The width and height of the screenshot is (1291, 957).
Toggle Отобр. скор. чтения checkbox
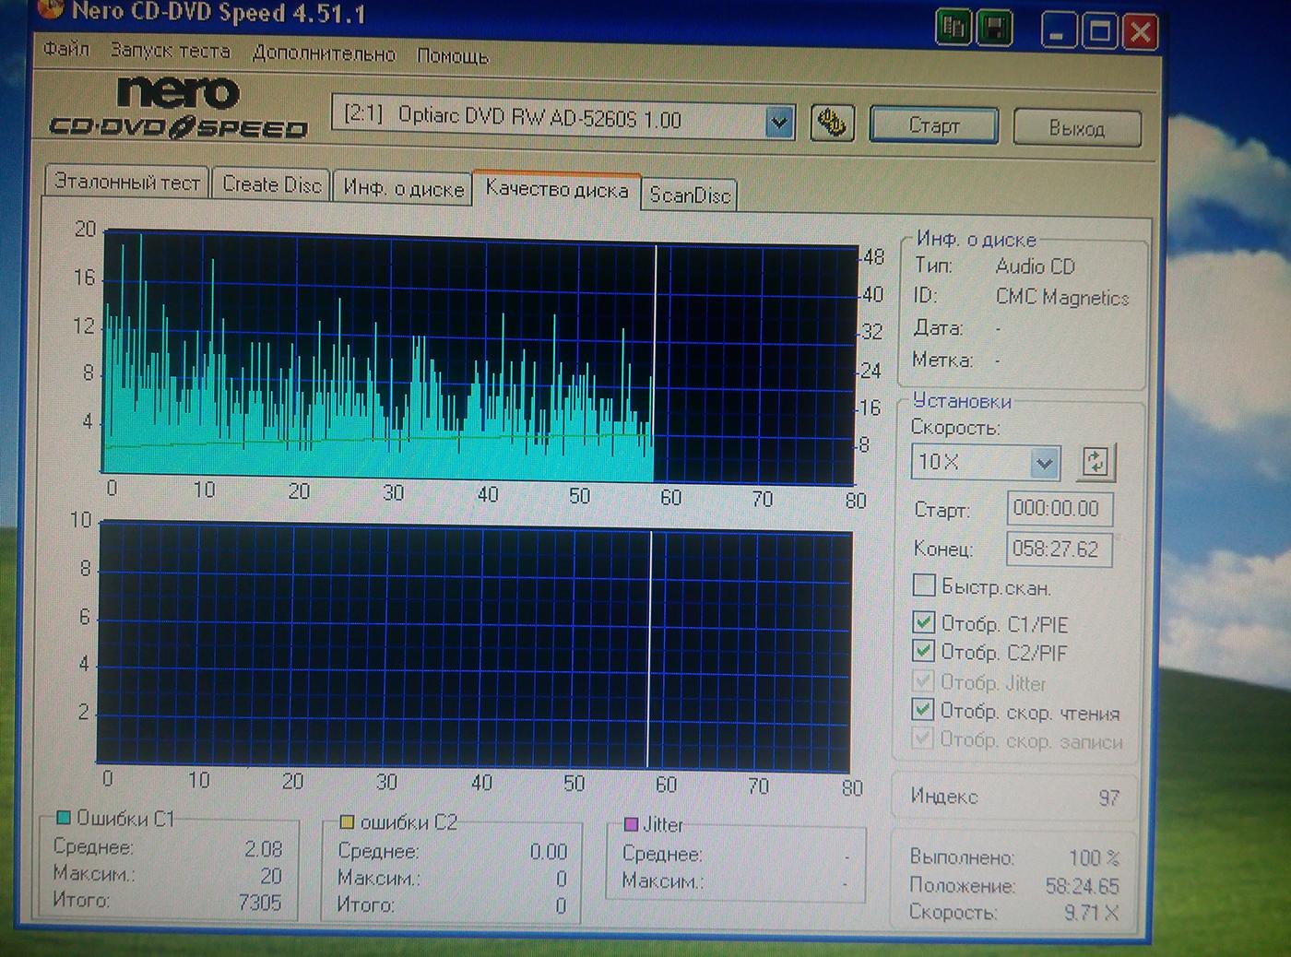pos(922,710)
